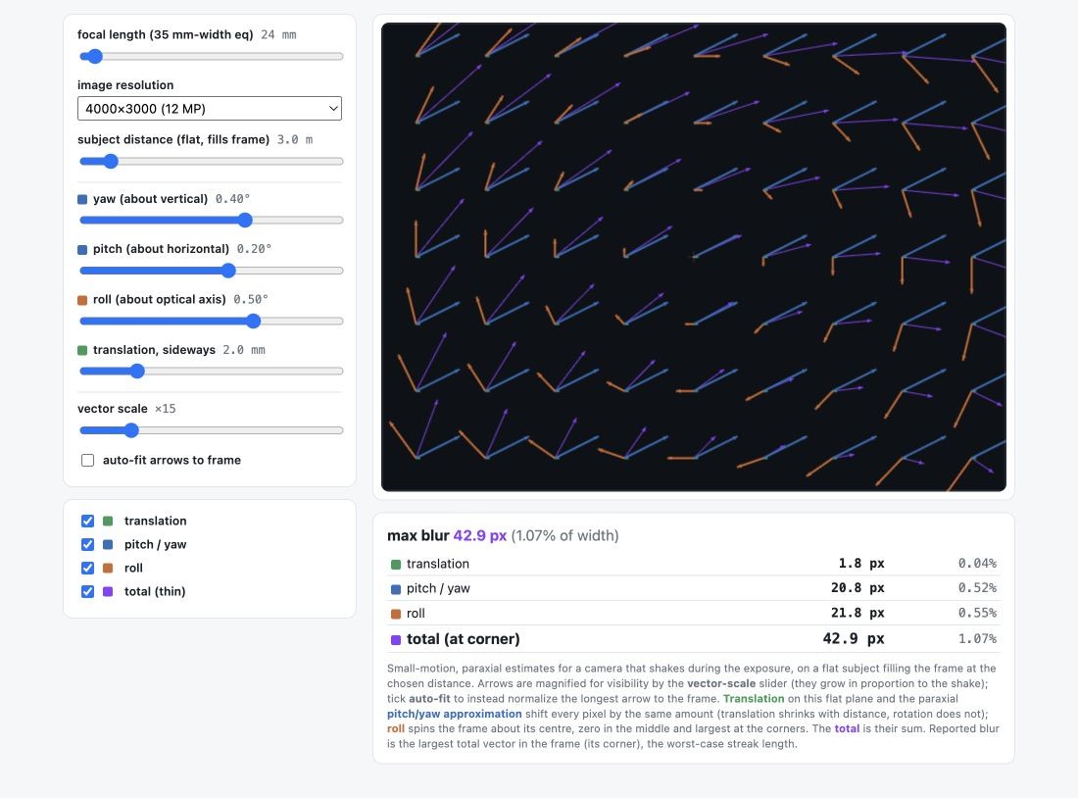This screenshot has height=798, width=1078.
Task: Click the 0.52% pitch / yaw percentage
Action: point(977,588)
